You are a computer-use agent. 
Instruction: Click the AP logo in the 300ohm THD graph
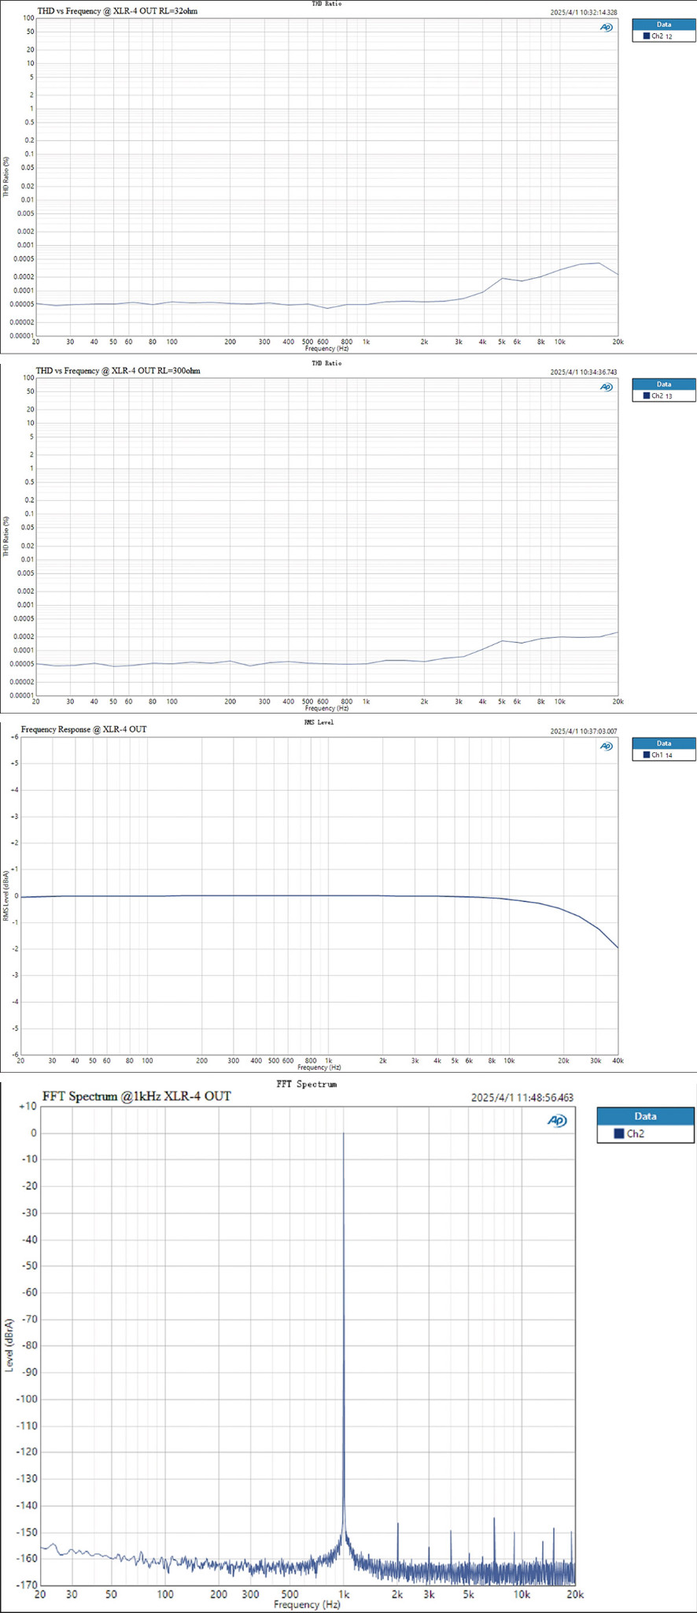coord(606,387)
